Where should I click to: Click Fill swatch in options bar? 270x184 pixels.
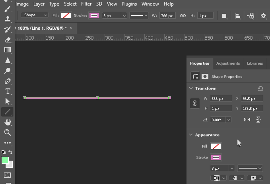[66, 15]
